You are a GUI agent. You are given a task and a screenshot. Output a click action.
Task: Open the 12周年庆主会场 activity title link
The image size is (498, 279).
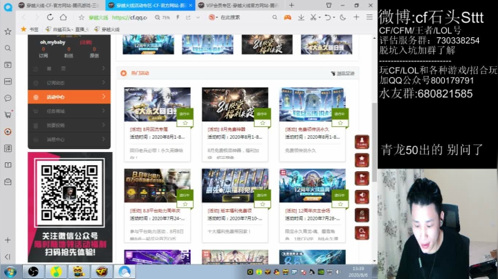[x=308, y=211]
